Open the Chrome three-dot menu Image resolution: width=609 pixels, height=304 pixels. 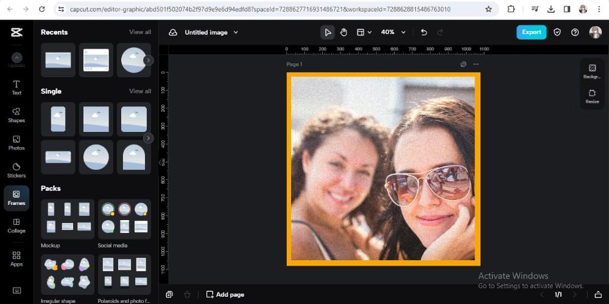[599, 9]
